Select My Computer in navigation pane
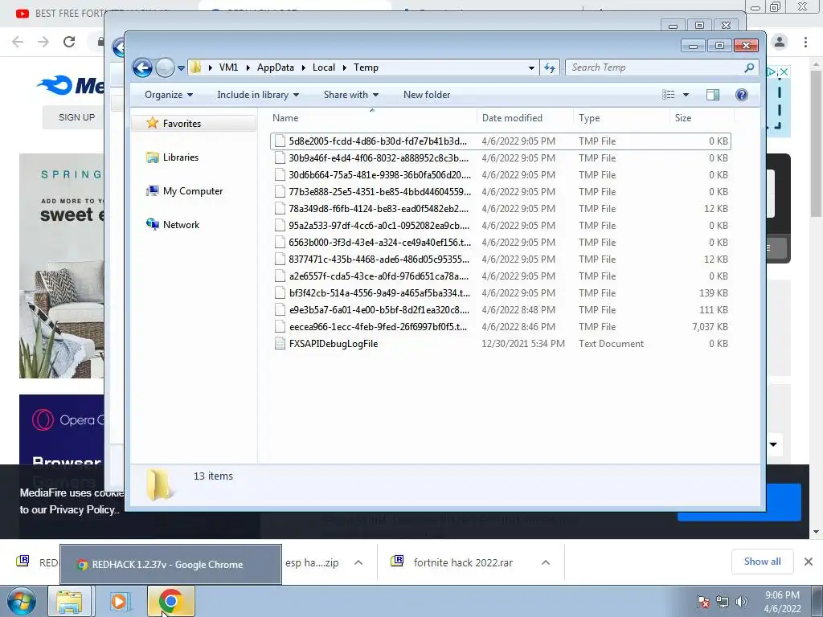This screenshot has height=617, width=823. pos(193,191)
